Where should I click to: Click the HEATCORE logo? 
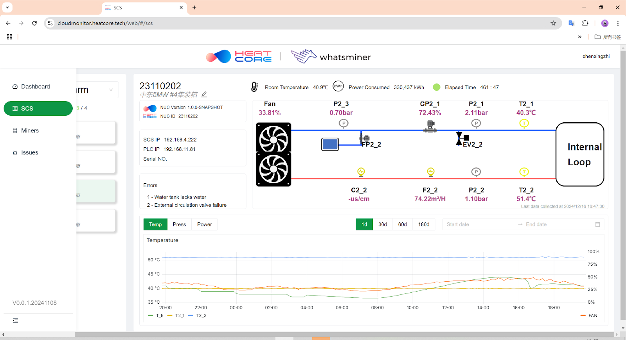click(x=239, y=56)
